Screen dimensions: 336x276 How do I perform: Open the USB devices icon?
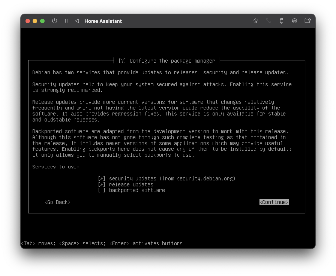[x=281, y=21]
